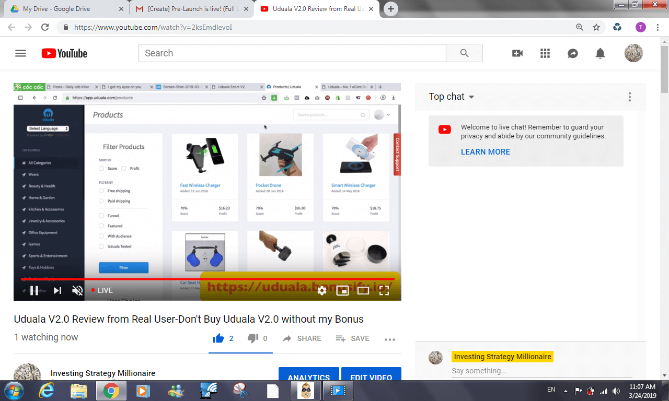Click the Chrome taskbar icon
669x401 pixels.
point(111,391)
